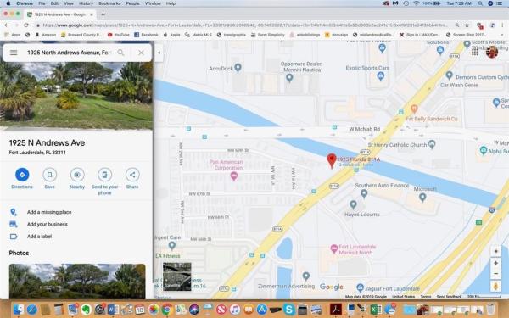
Task: Clear the Maps search with the X icon
Action: click(x=141, y=53)
